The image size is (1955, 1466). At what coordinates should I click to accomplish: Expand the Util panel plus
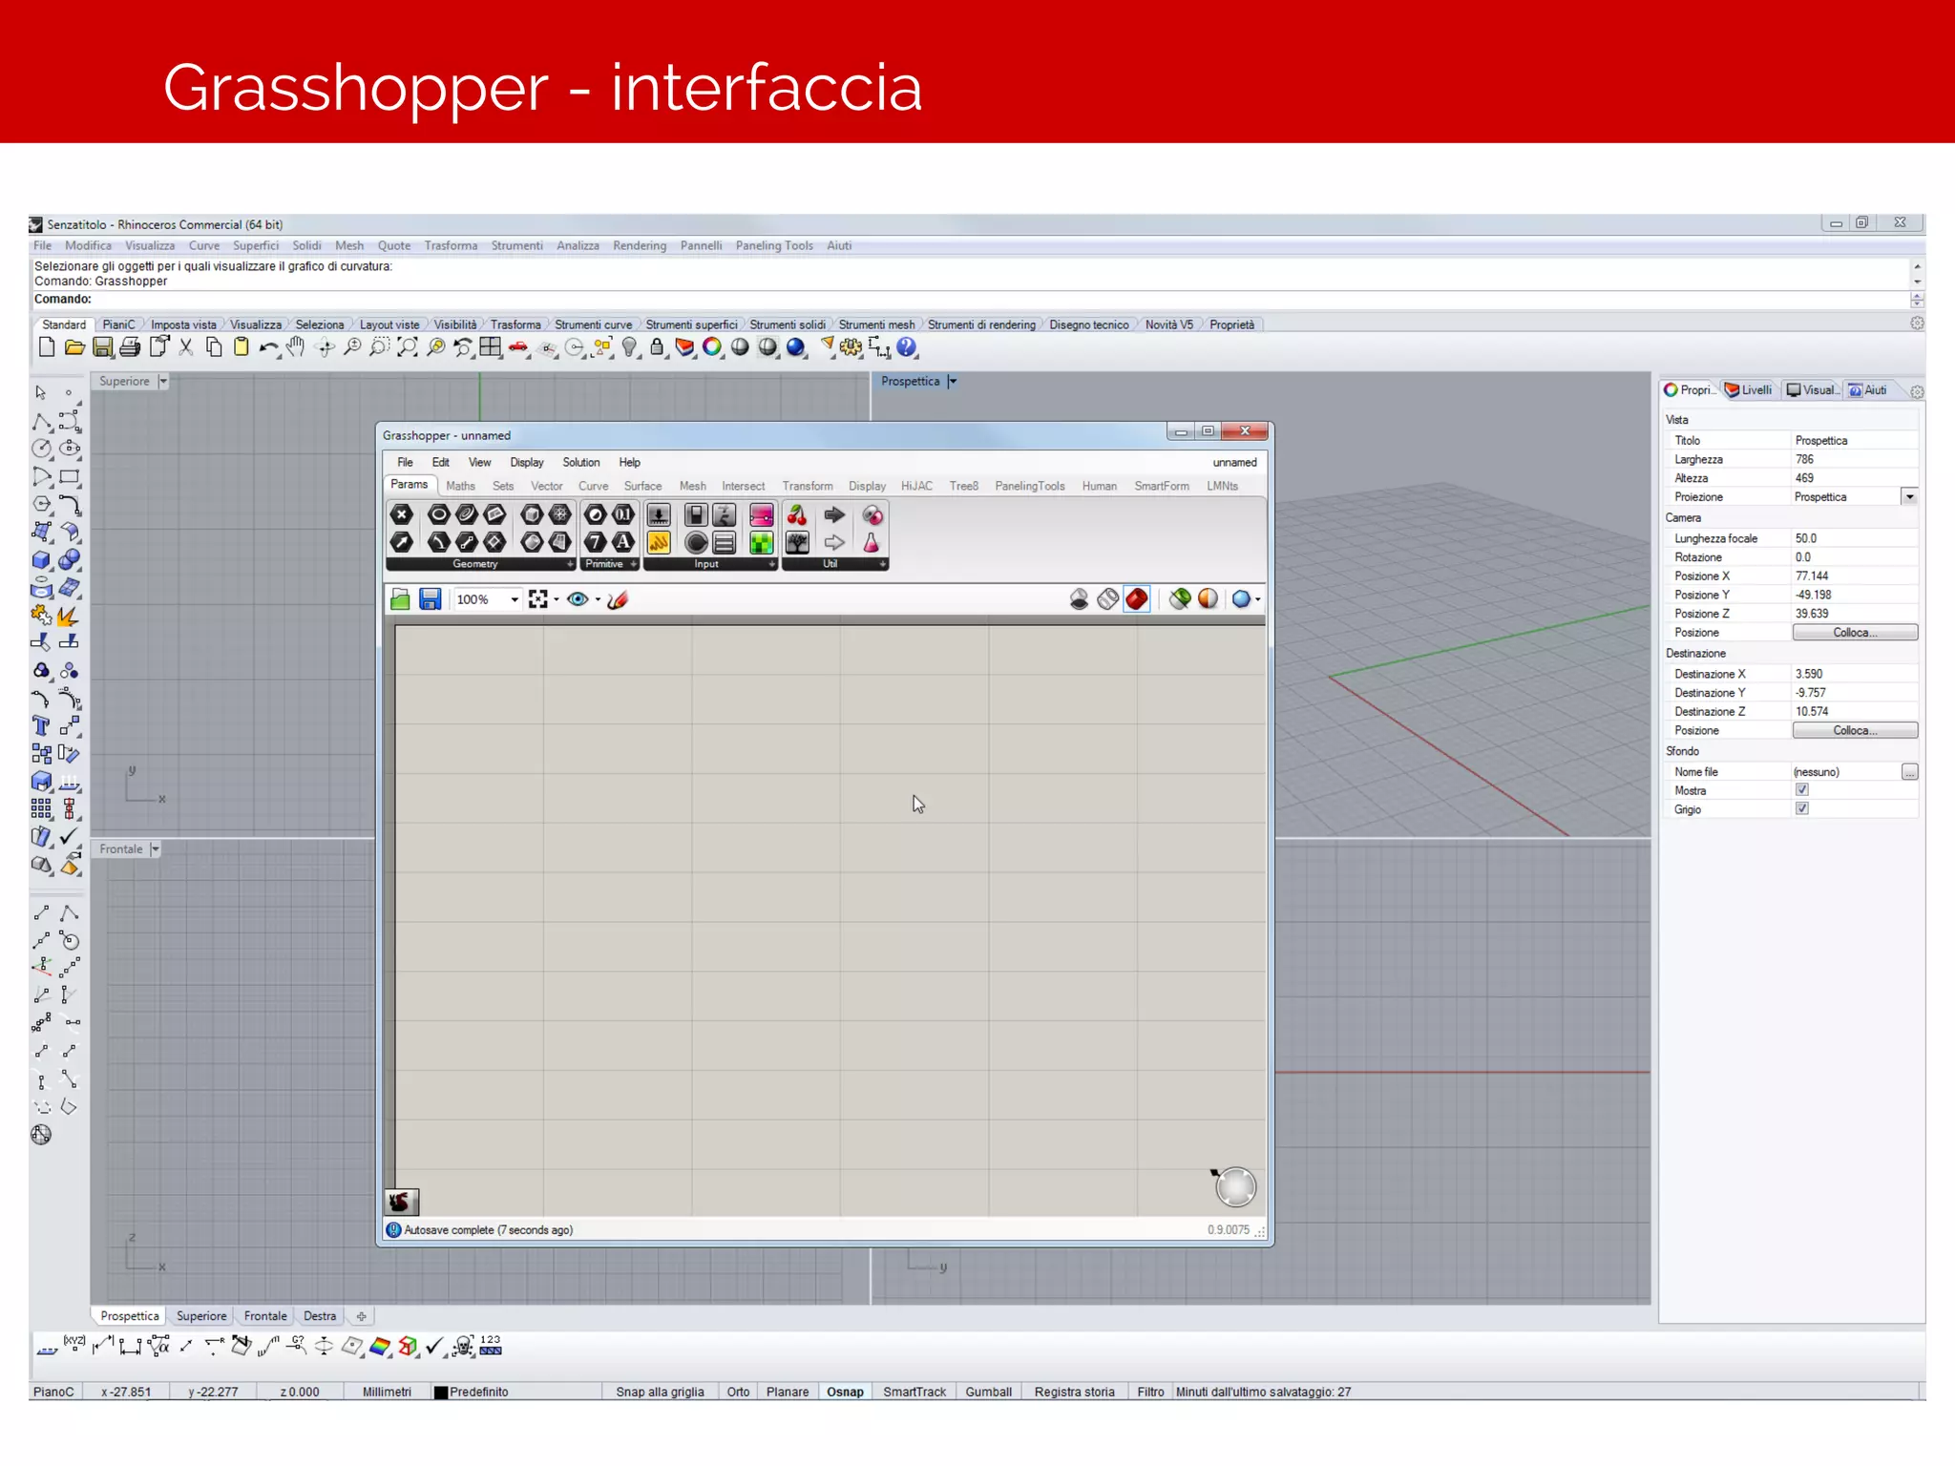(x=883, y=564)
